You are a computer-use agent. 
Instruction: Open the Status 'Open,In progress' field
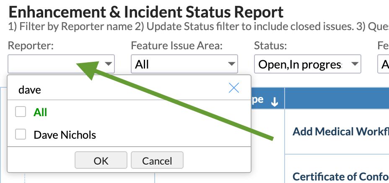[x=300, y=64]
